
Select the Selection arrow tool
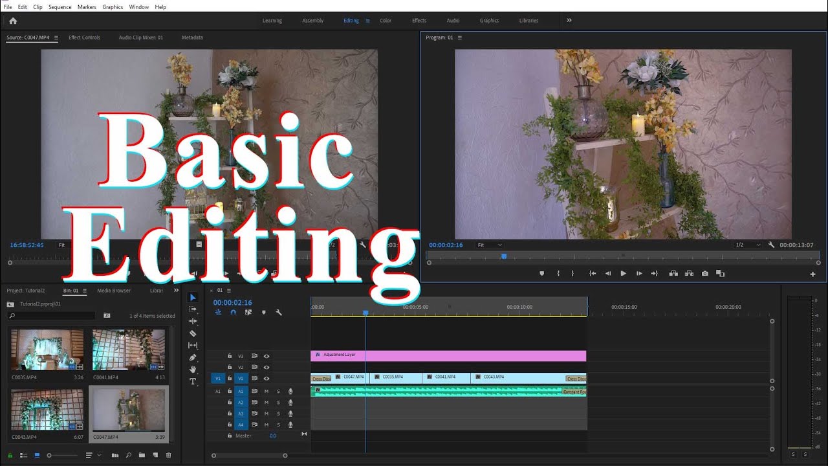193,298
